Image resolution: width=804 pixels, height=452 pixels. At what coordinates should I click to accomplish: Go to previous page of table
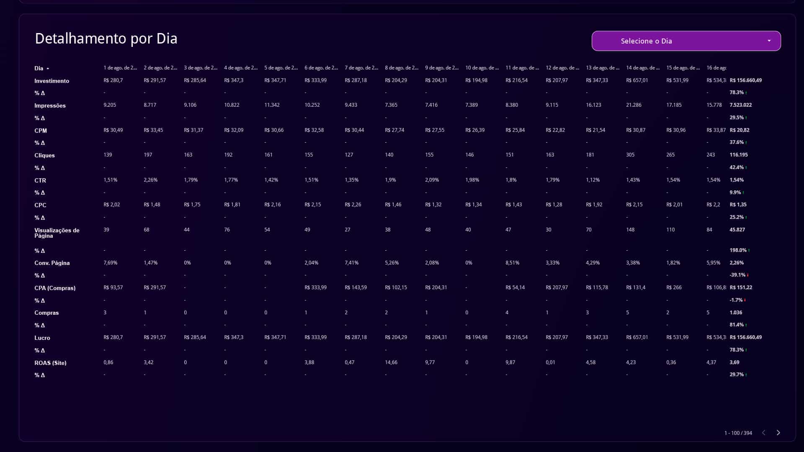pos(763,433)
